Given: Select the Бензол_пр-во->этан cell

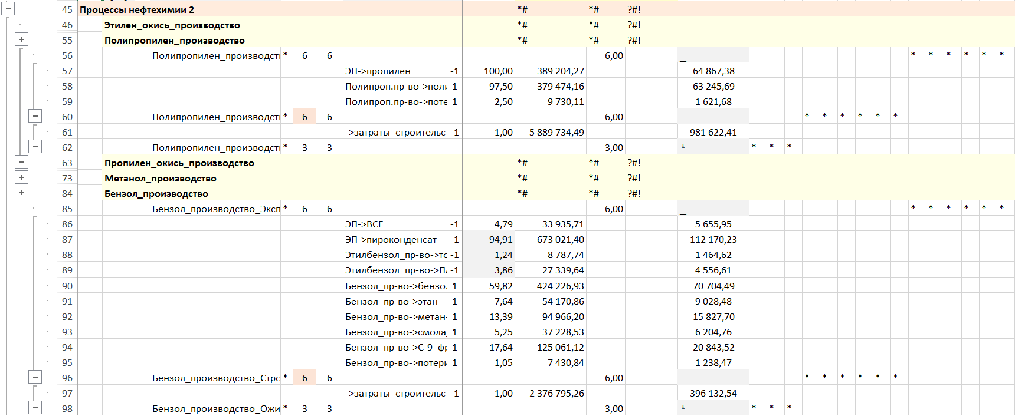Looking at the screenshot, I should (x=391, y=302).
